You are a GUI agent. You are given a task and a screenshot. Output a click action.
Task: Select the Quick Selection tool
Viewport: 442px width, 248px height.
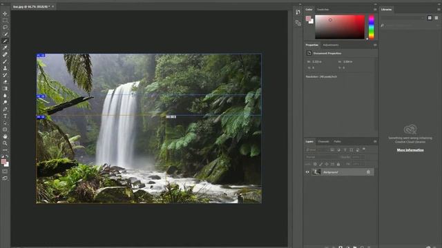5,34
